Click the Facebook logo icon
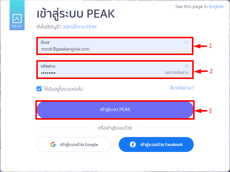This screenshot has height=172, width=230. [133, 144]
